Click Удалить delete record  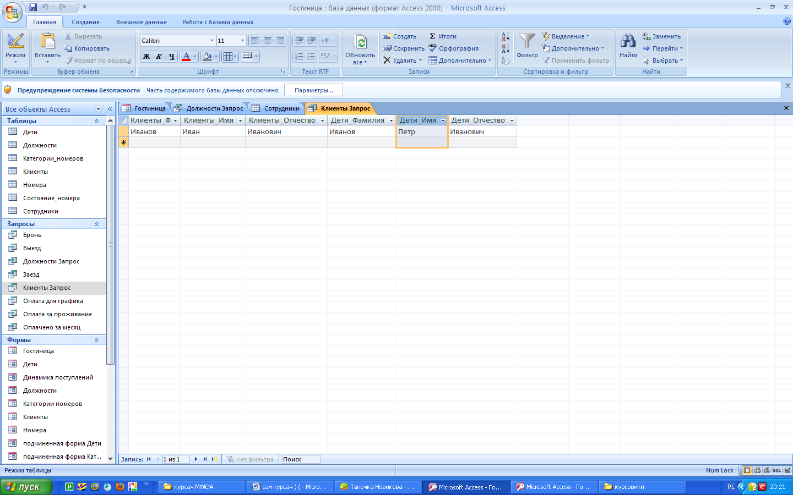pos(403,61)
